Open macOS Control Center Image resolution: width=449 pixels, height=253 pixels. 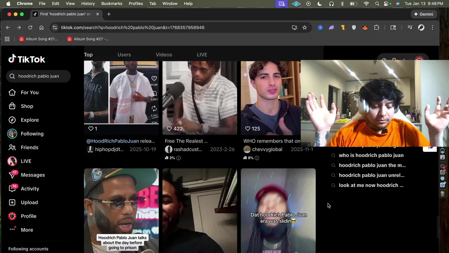tap(387, 4)
